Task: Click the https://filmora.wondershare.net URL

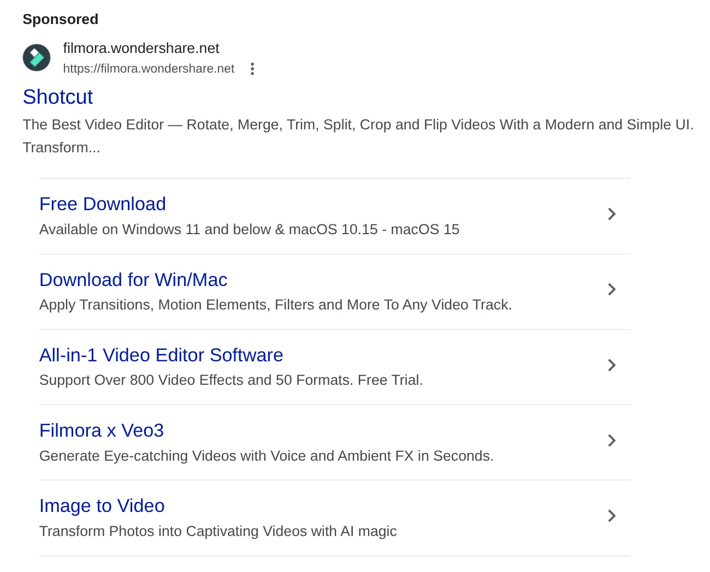Action: pos(149,69)
